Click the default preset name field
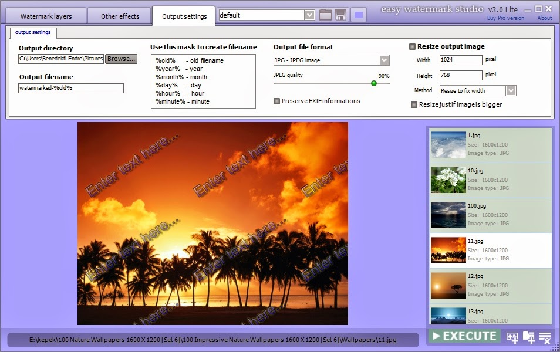Screen dimensions: 560x352 [261, 15]
